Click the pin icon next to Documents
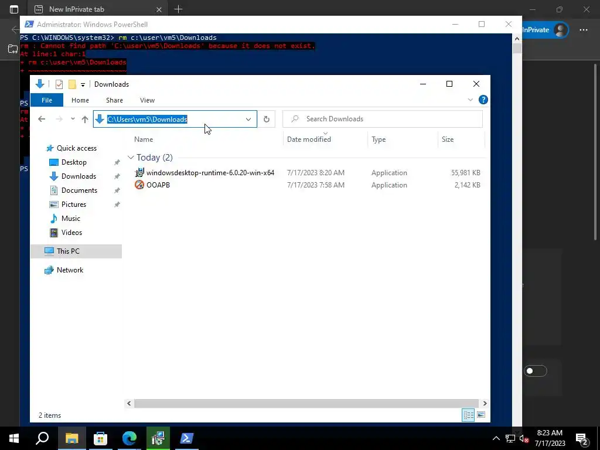Screen dimensions: 600x450 117,190
